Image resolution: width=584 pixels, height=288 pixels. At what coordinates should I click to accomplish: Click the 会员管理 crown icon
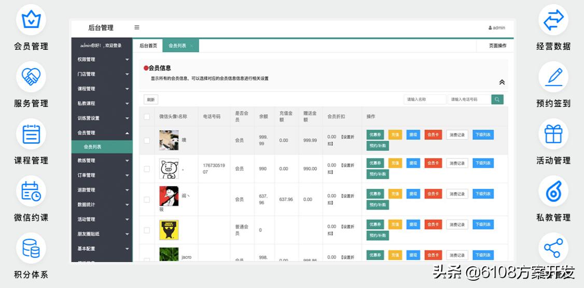31,20
